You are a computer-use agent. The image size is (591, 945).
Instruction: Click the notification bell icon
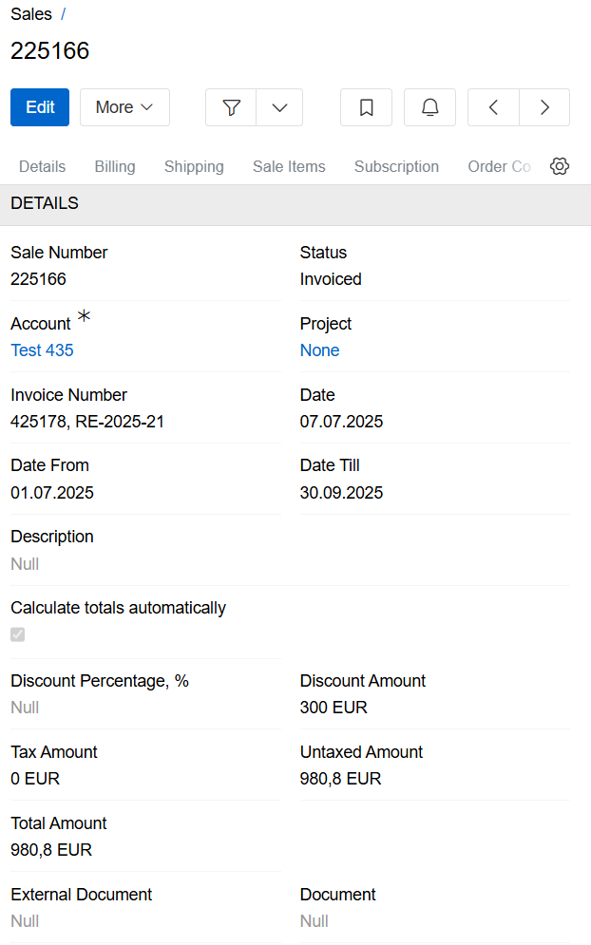pyautogui.click(x=429, y=107)
